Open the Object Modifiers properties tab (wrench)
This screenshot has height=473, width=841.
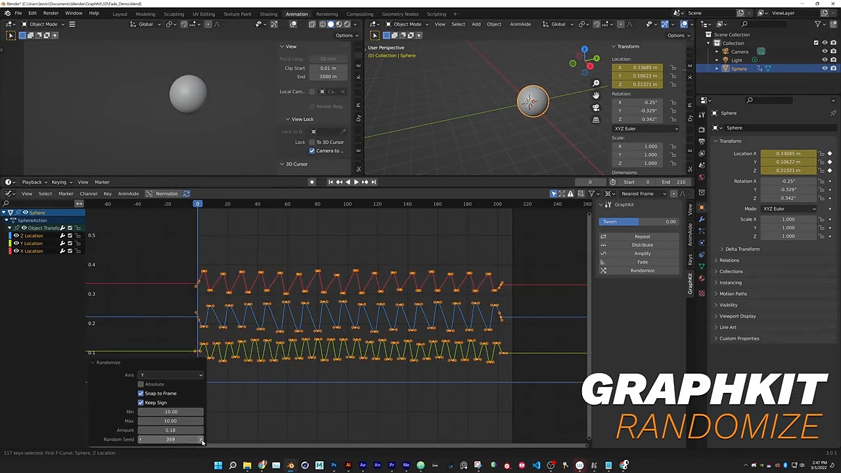702,219
